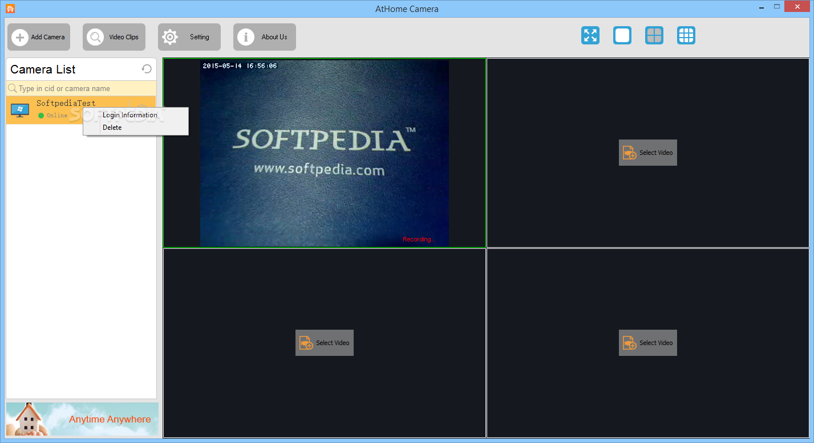Click the Camera List heading

(x=43, y=69)
